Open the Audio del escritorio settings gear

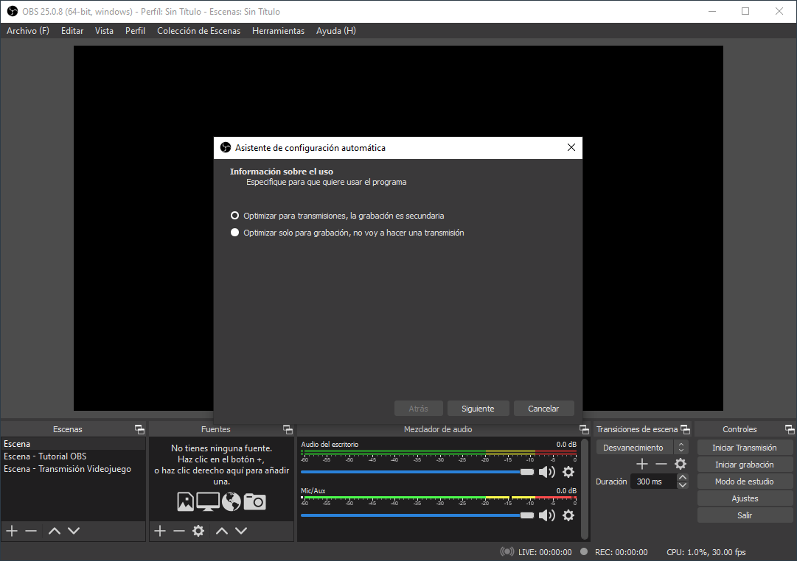click(x=568, y=472)
